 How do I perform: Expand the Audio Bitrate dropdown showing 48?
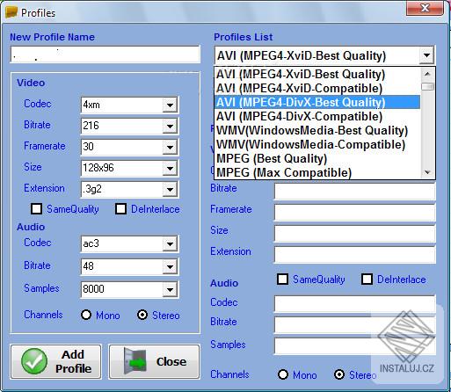(170, 266)
